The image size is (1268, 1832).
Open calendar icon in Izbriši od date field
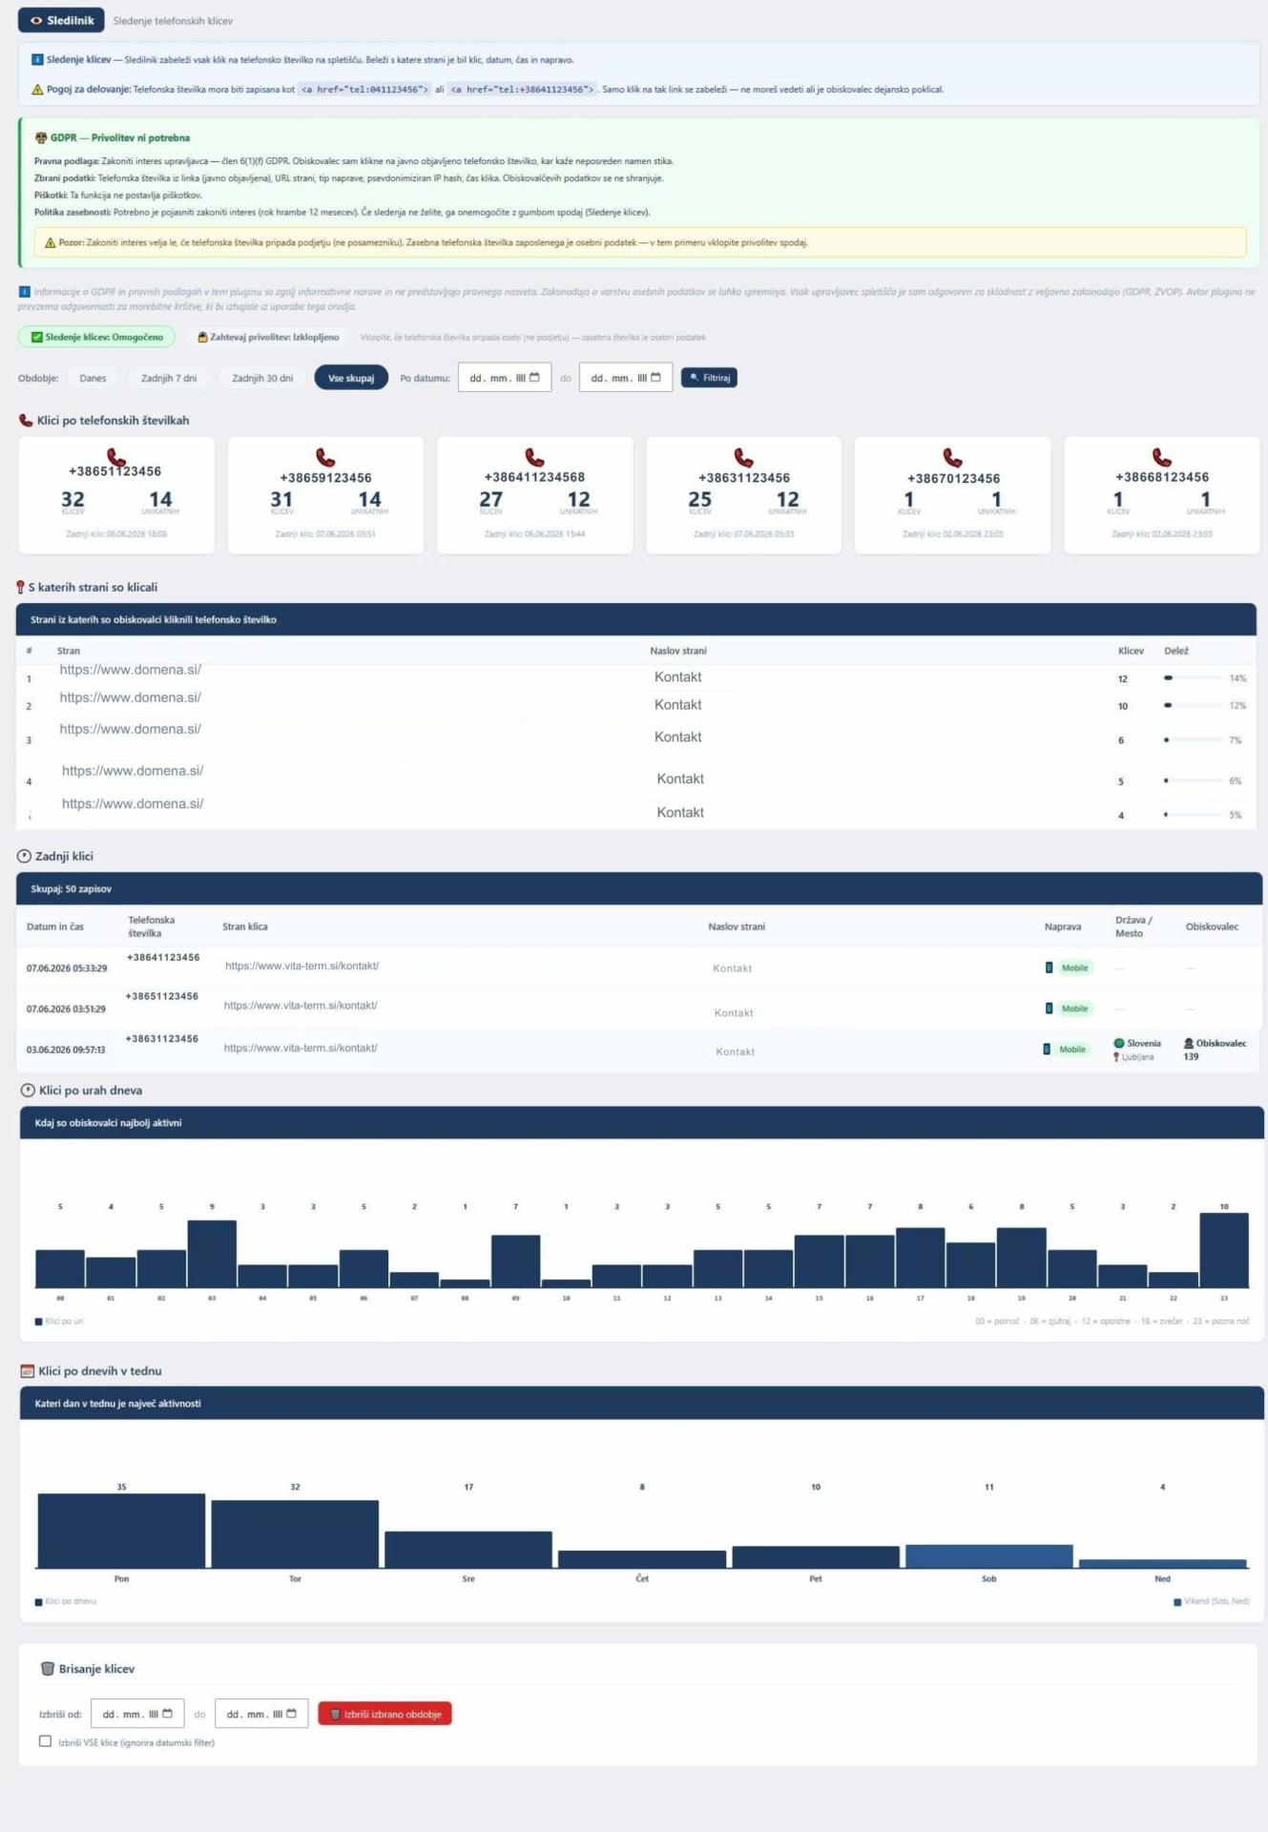[168, 1713]
